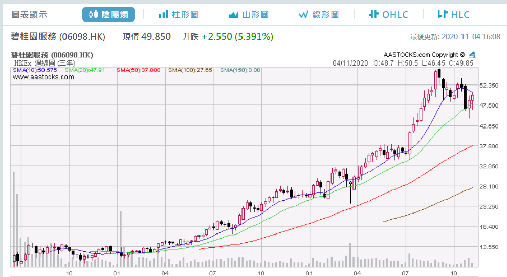This screenshot has width=507, height=277.
Task: Switch to the 柱形圖 bar chart tab
Action: [178, 14]
